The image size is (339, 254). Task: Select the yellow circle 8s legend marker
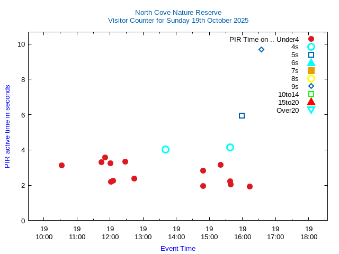(311, 78)
